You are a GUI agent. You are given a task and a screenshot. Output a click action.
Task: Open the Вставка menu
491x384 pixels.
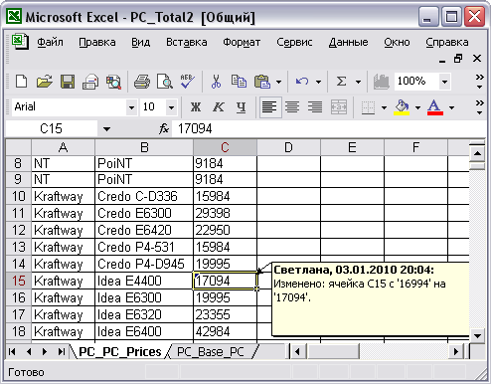coord(187,42)
